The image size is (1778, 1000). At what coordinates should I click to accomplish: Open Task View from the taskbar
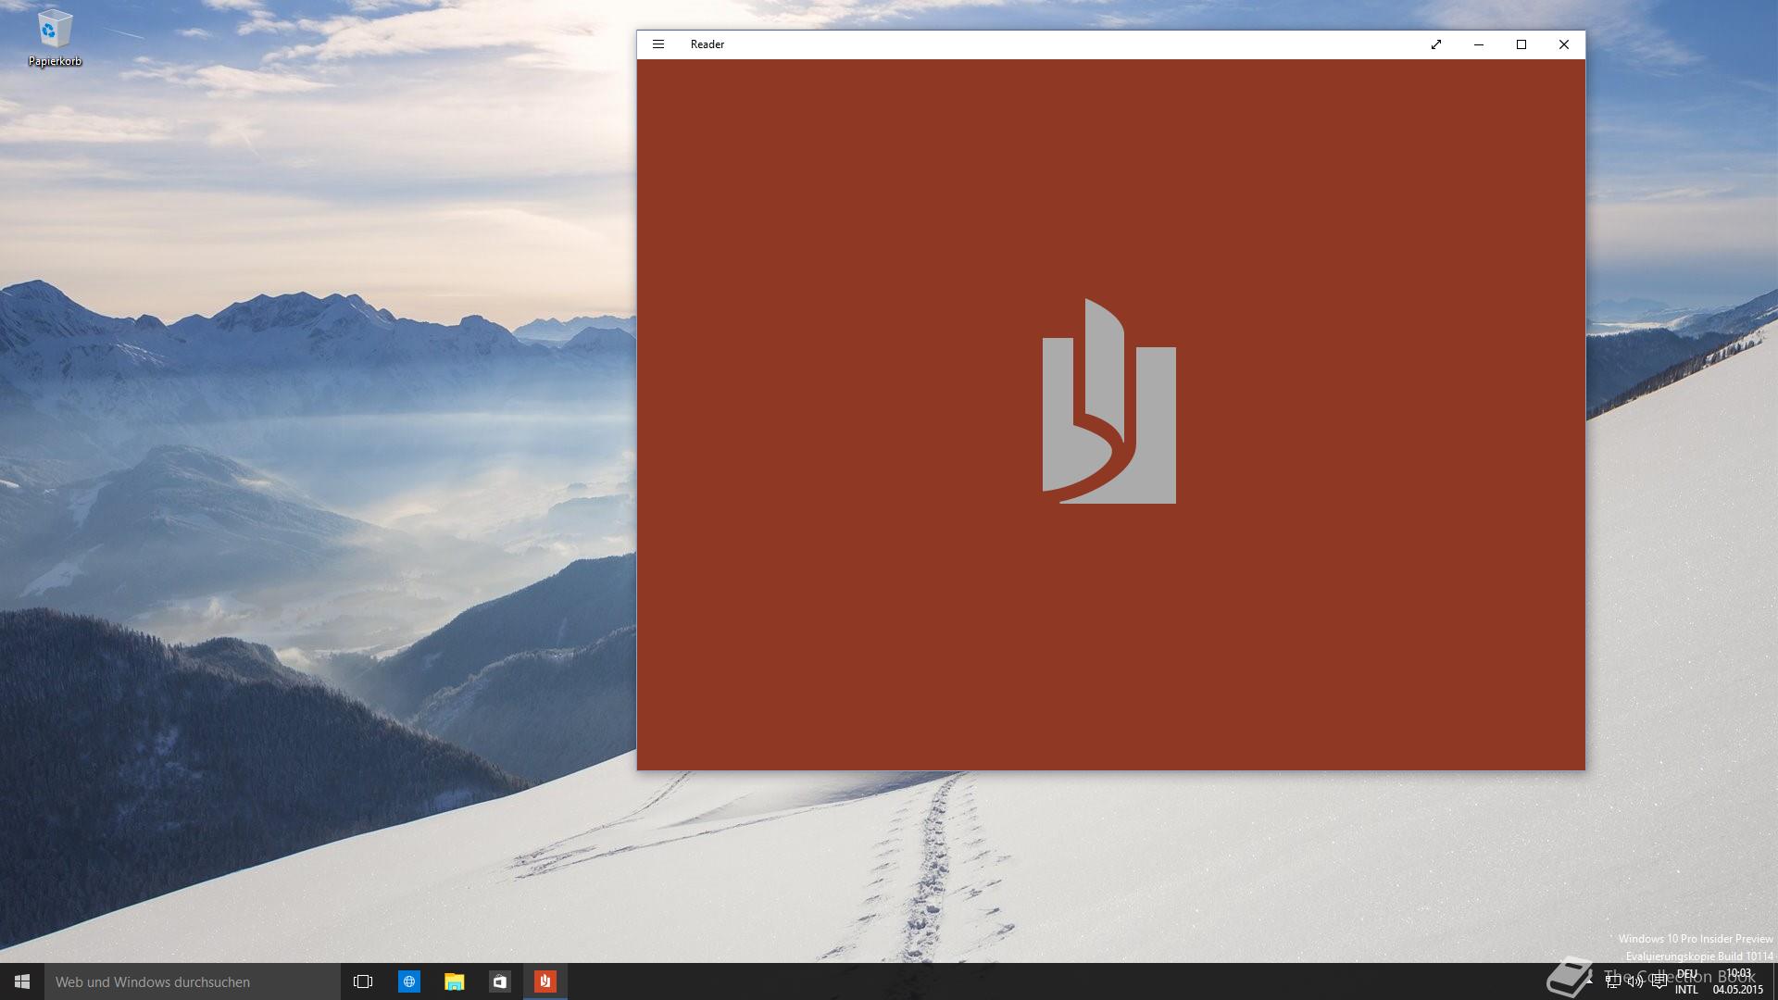pos(363,981)
